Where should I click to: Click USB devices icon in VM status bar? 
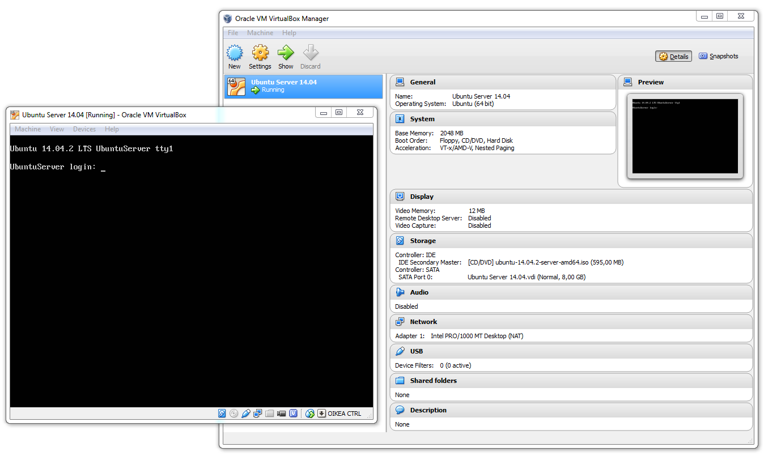point(246,414)
